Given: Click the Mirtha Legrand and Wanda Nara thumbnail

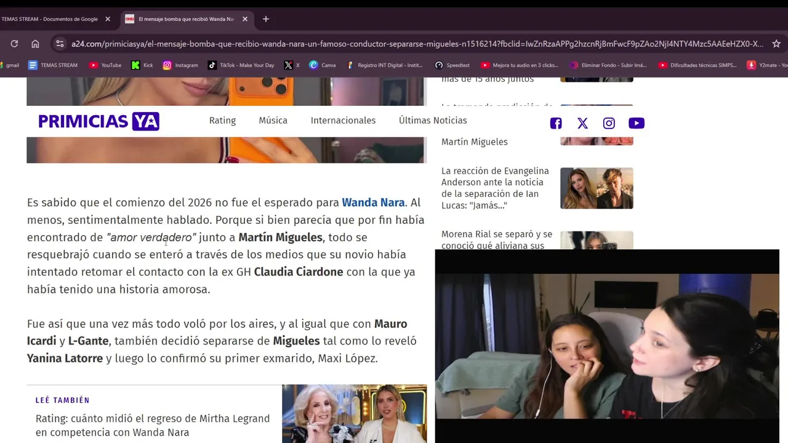Looking at the screenshot, I should [354, 413].
